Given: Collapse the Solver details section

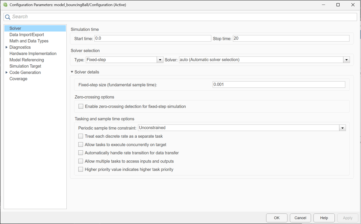Looking at the screenshot, I should [72, 72].
